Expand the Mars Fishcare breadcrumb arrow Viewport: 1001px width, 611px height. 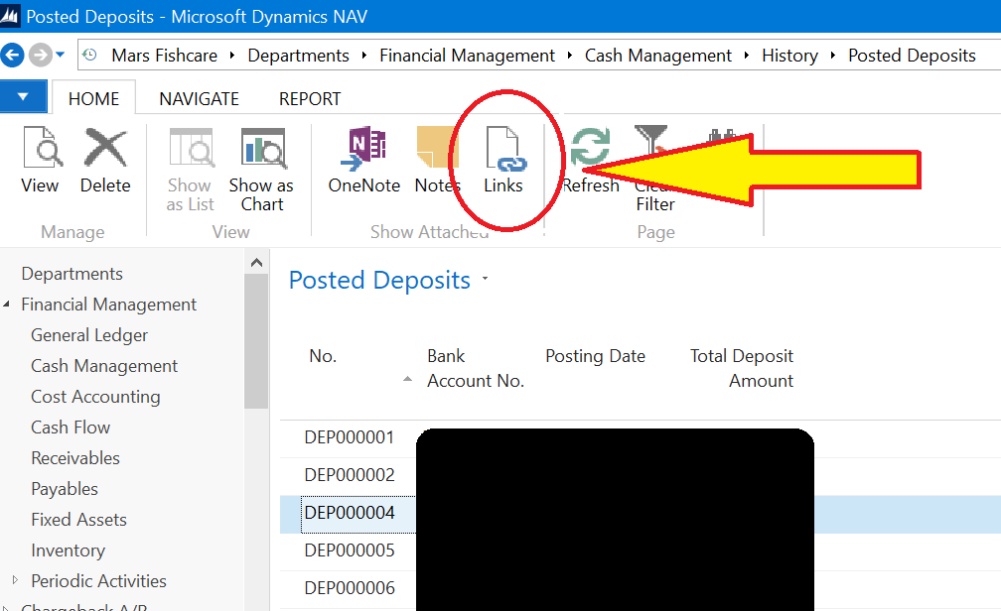(232, 56)
